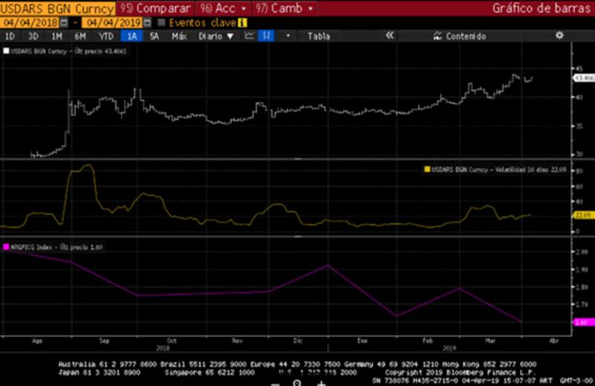Open the 97) Camb dropdown menu

[283, 8]
